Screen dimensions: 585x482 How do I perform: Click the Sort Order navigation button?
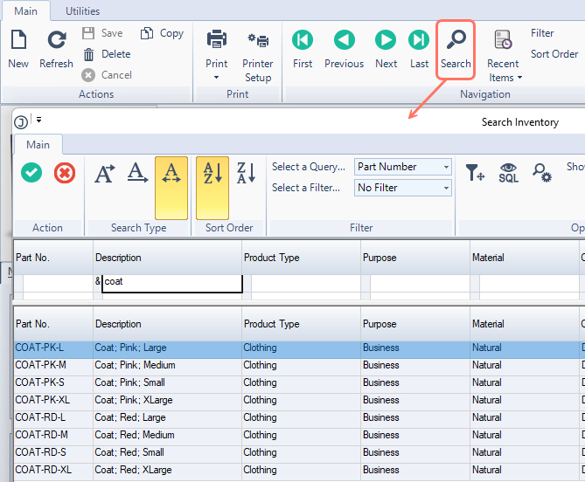tap(554, 54)
